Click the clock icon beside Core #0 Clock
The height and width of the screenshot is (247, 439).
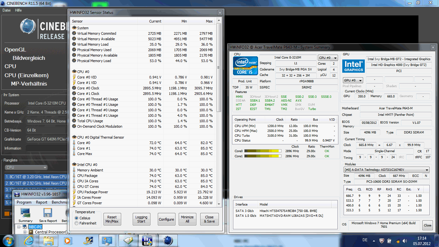click(x=74, y=88)
